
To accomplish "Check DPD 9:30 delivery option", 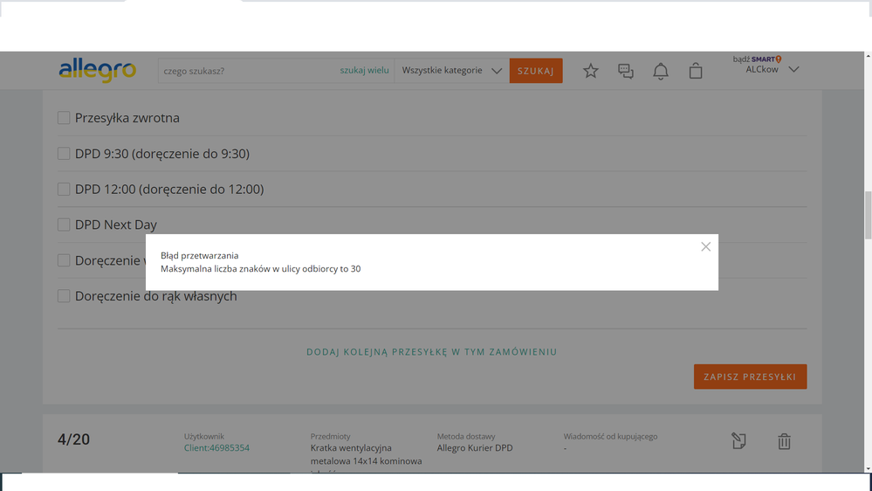I will point(64,154).
